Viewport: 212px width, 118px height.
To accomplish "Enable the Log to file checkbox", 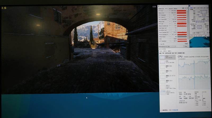I will click(160, 44).
